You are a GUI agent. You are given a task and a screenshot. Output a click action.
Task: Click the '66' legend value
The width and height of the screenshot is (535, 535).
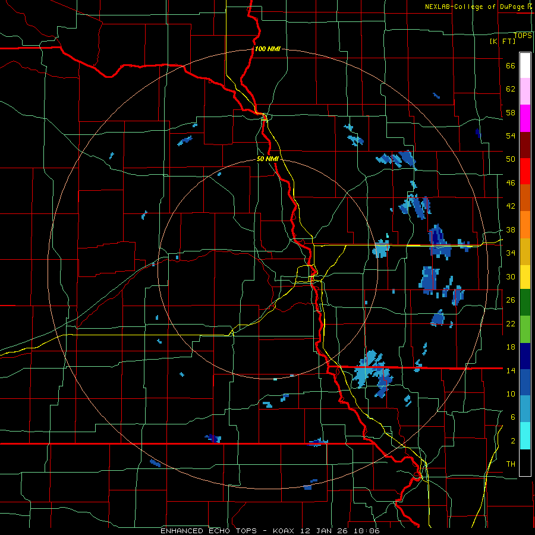click(x=511, y=65)
